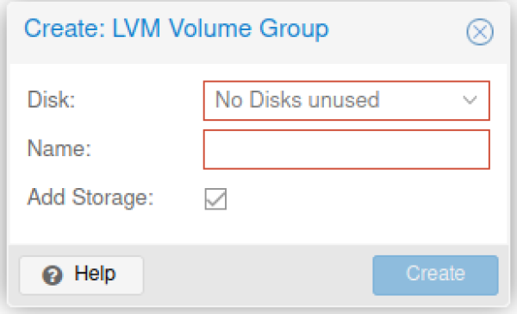Open the Help documentation button
This screenshot has height=314, width=517.
tap(82, 275)
